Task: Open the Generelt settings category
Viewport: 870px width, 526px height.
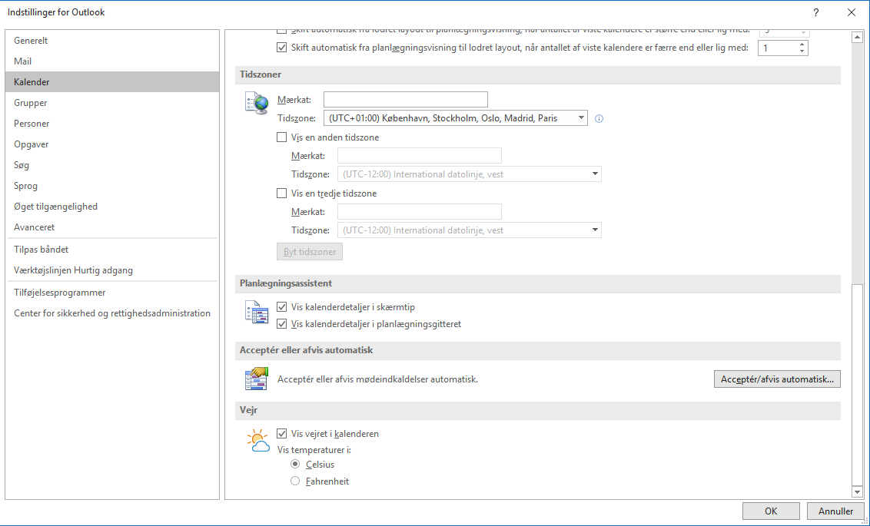Action: (x=112, y=41)
